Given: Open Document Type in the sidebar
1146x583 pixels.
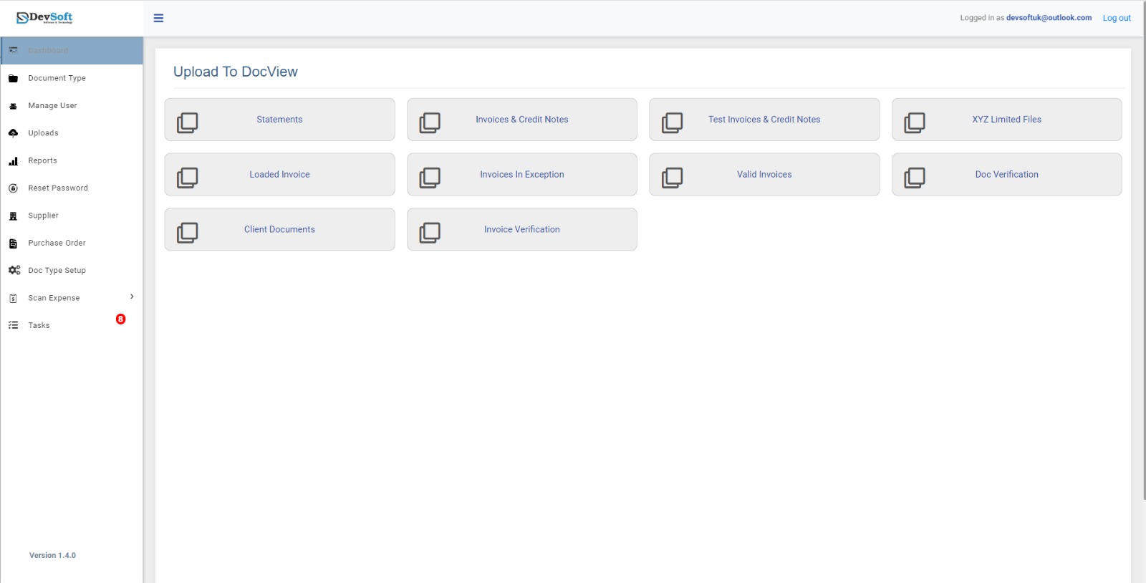Looking at the screenshot, I should click(57, 78).
